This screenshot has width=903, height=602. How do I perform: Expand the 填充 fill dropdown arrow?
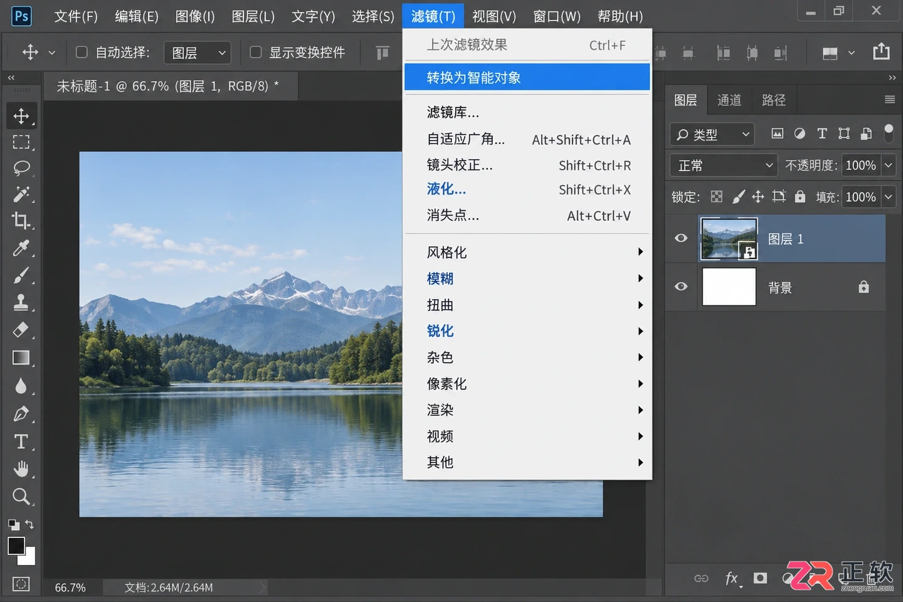click(x=889, y=197)
